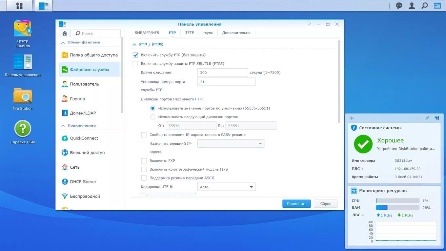Viewport: 446px width, 251px height.
Task: Click Хорошее system status text
Action: 390,140
